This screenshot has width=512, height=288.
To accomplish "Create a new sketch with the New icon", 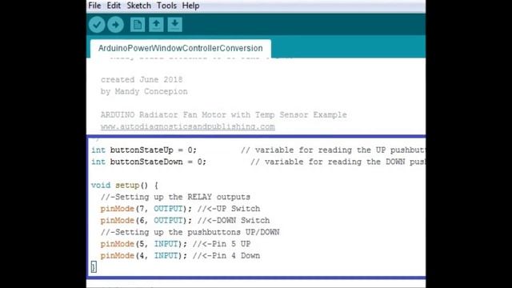I will (138, 25).
